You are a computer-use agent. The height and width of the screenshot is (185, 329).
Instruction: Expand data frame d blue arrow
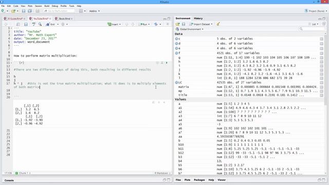[176, 44]
